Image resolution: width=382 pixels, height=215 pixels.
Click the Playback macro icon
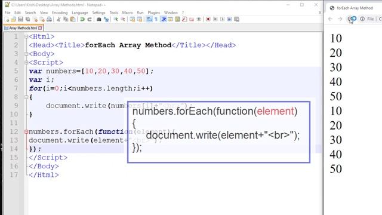pyautogui.click(x=223, y=19)
